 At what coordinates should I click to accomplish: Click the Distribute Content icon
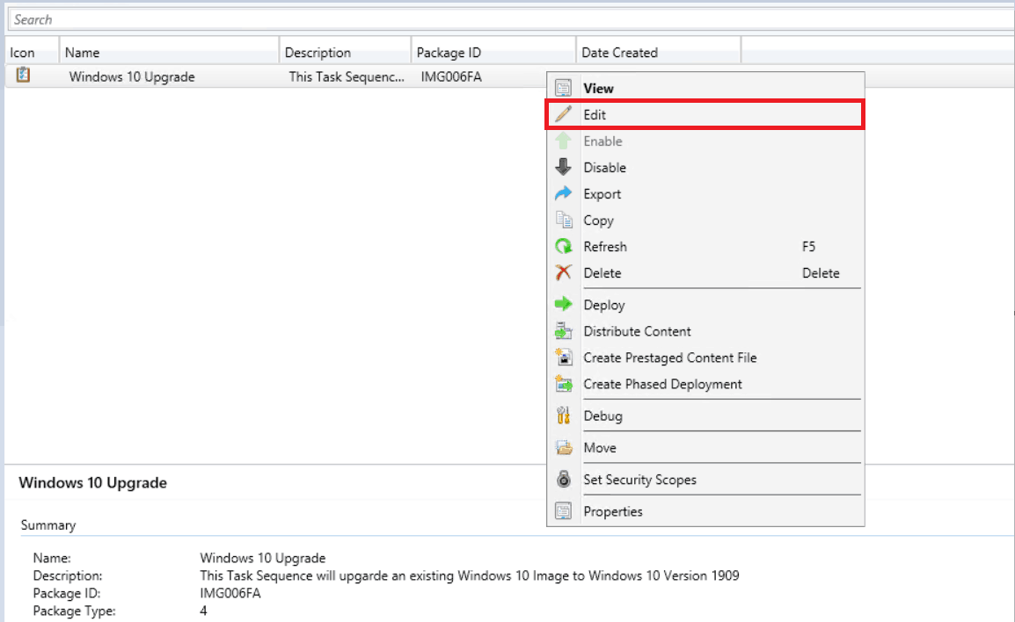click(x=563, y=331)
